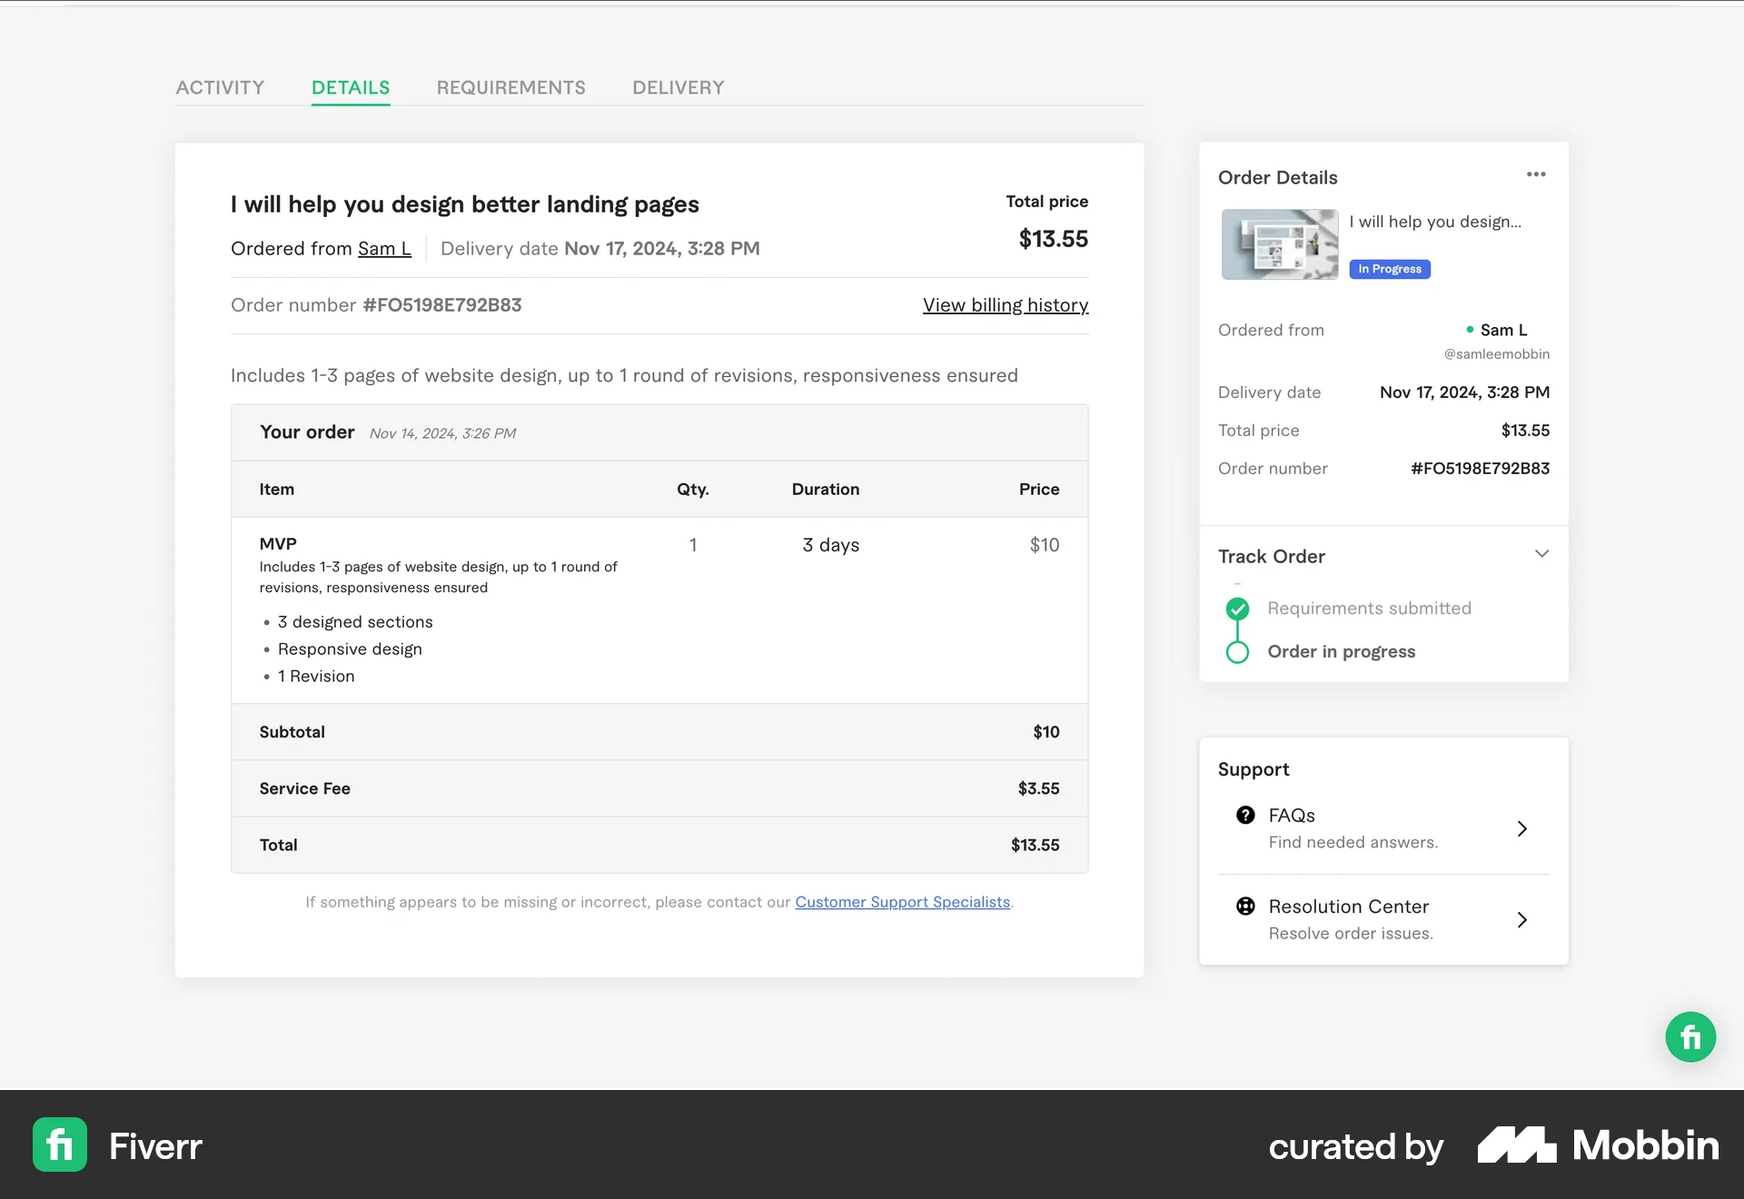The image size is (1744, 1199).
Task: Switch to the Delivery tab
Action: point(678,87)
